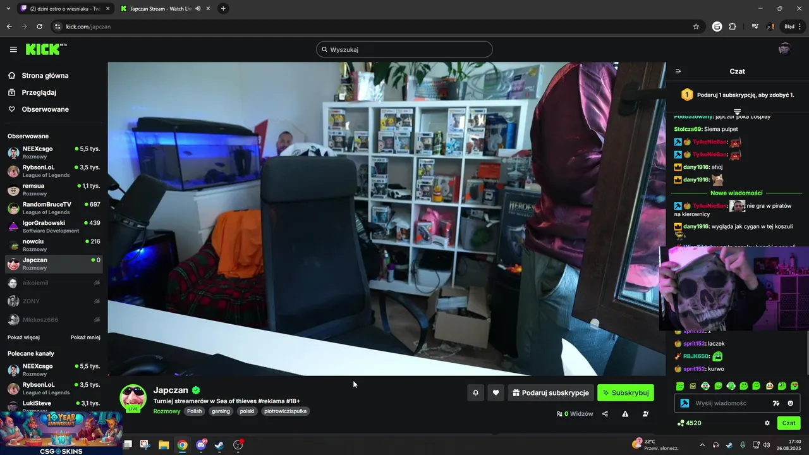Collapse the chat panel with arrow icon
This screenshot has width=809, height=455.
(x=678, y=71)
